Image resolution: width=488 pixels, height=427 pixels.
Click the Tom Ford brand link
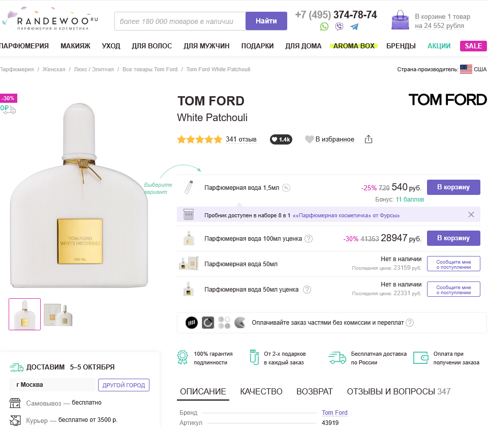(x=334, y=413)
